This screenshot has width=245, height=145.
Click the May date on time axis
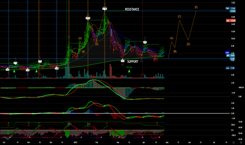click(167, 142)
